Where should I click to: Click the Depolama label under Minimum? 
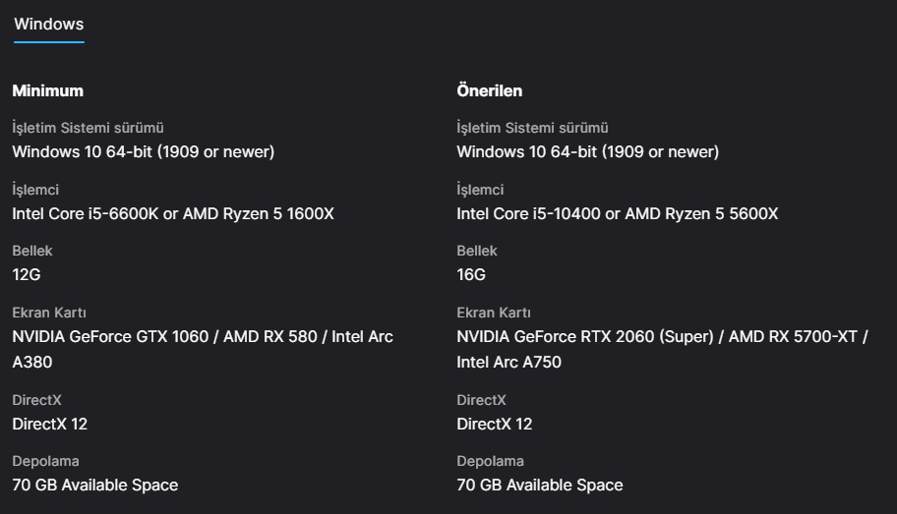(45, 461)
